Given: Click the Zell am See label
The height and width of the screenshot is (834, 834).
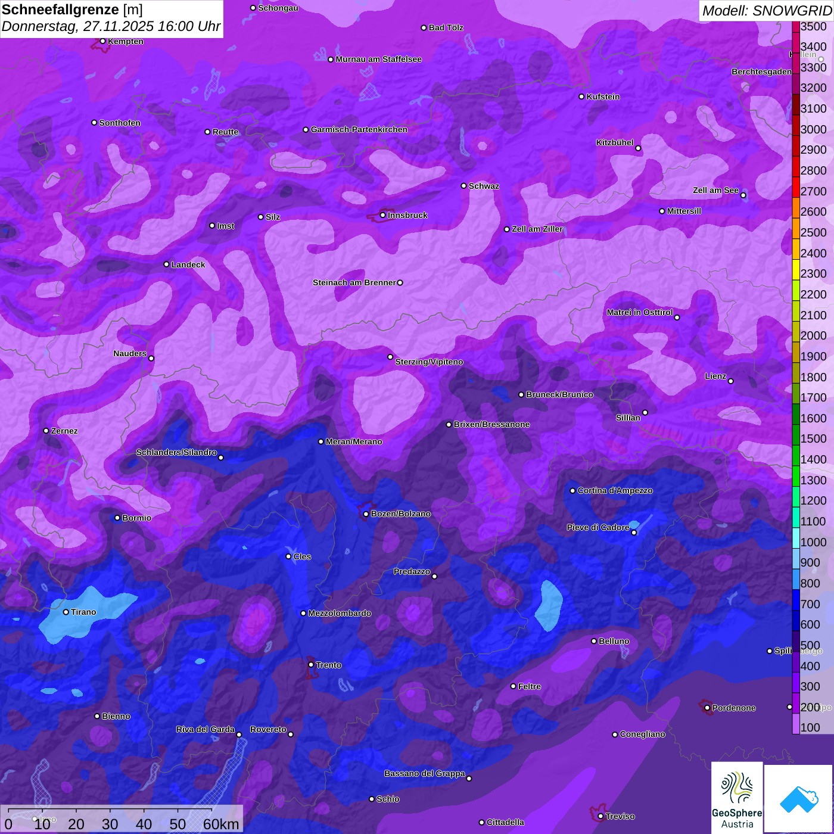Looking at the screenshot, I should pyautogui.click(x=715, y=190).
